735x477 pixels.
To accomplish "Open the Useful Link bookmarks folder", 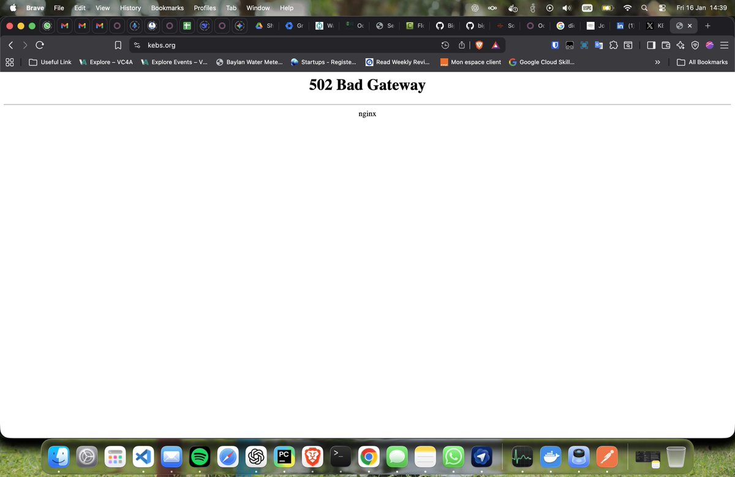I will pyautogui.click(x=50, y=62).
